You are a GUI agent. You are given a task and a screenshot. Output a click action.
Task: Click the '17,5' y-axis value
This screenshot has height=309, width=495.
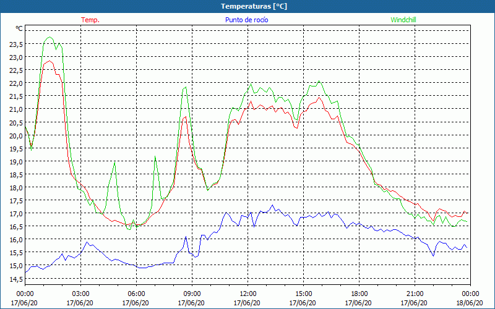[x=16, y=201]
